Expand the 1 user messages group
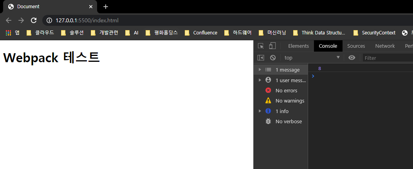 click(x=260, y=80)
